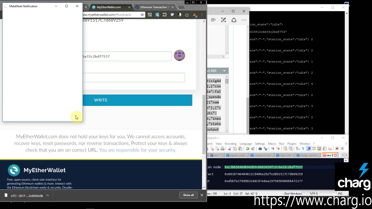
Task: Click the share icon in Edge window
Action: click(x=234, y=20)
